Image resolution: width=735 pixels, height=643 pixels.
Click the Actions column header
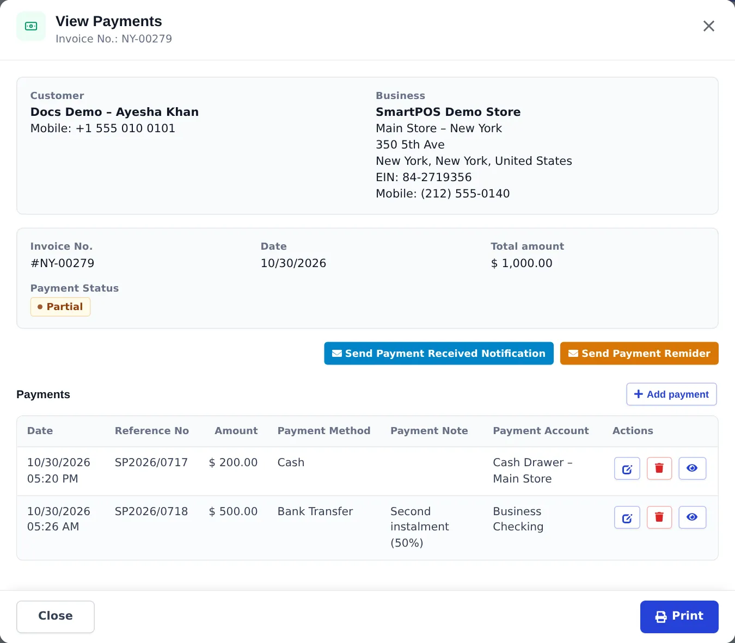[x=633, y=431]
